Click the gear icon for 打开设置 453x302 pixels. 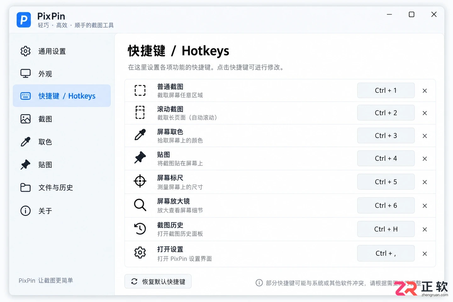click(140, 252)
